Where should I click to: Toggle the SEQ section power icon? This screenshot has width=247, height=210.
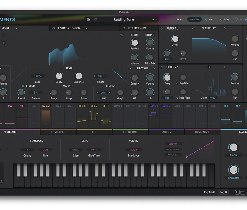(x=221, y=19)
